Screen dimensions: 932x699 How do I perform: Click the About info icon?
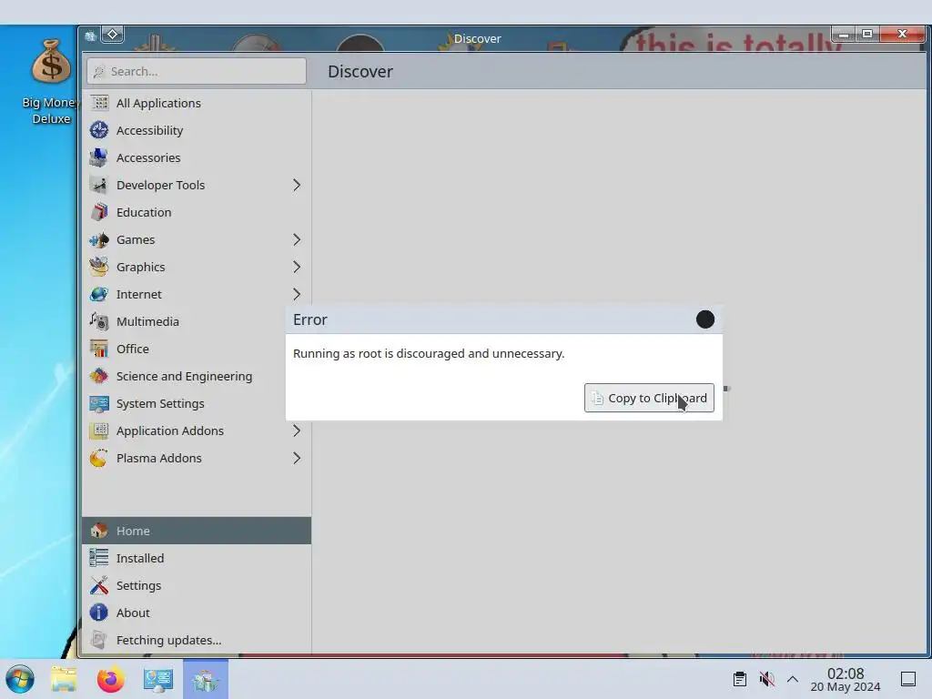99,613
